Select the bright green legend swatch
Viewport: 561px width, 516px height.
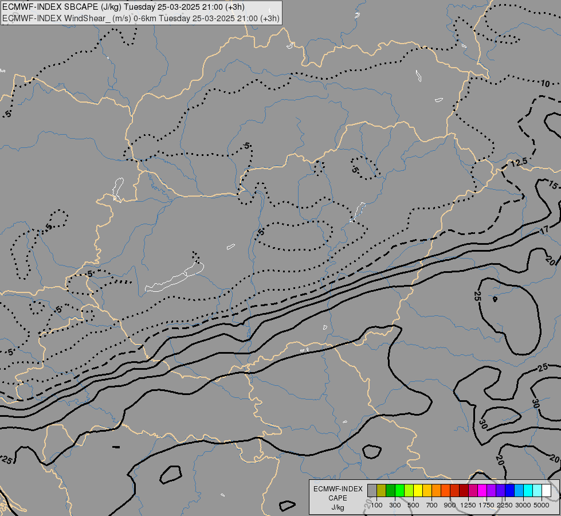[x=399, y=491]
